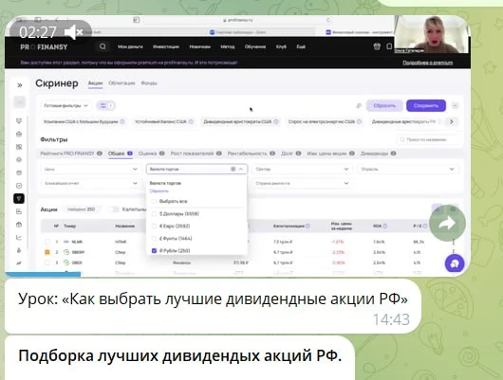Open the Дивиденды filter tab

point(378,154)
